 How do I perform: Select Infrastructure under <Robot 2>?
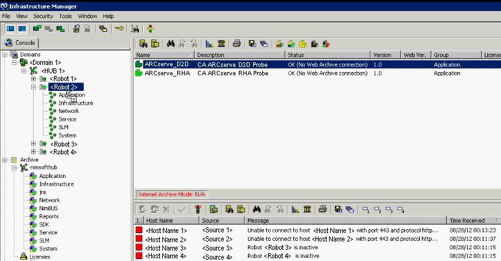click(x=76, y=103)
